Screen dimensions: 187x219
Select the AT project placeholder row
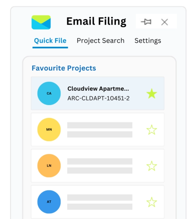(x=98, y=202)
